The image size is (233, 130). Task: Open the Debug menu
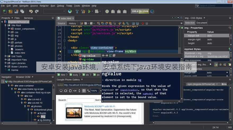tap(60, 6)
